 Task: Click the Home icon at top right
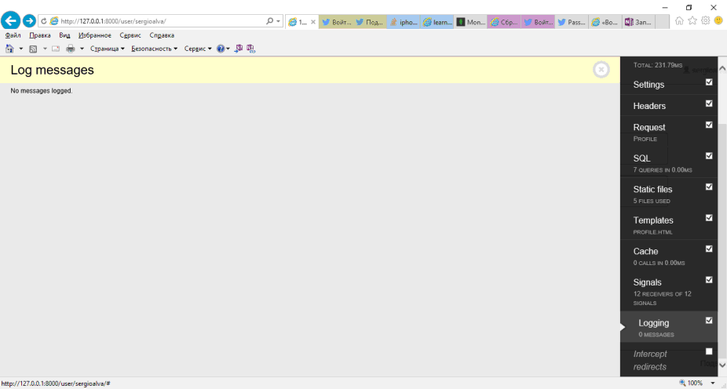pos(679,21)
